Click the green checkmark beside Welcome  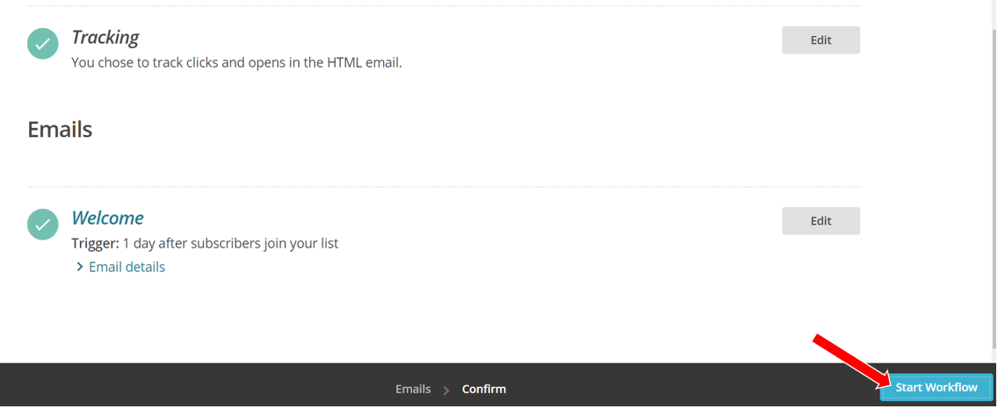pos(43,225)
